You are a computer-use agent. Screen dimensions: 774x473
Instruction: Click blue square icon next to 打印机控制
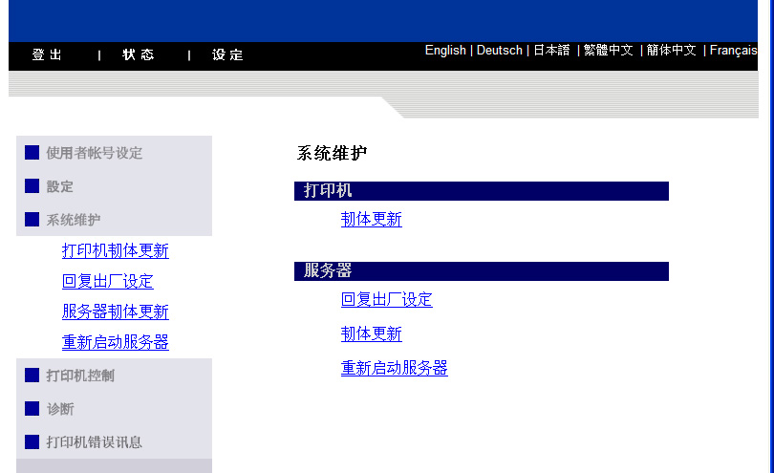(x=32, y=376)
